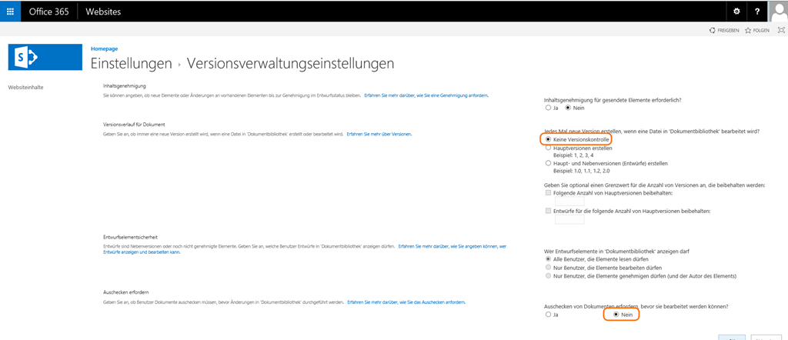
Task: Toggle the focus content fullscreen icon
Action: coord(781,30)
